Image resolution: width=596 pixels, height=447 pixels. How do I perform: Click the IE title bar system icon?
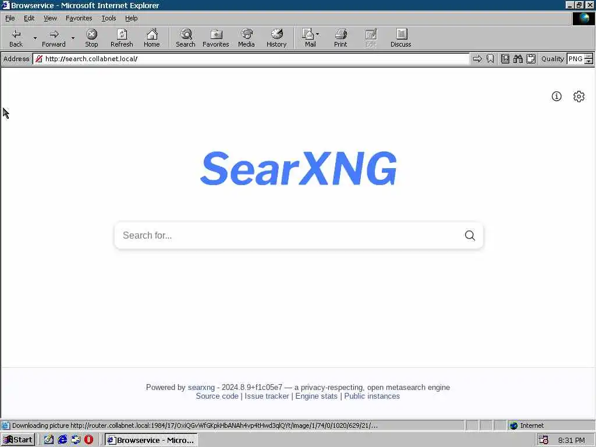click(5, 5)
